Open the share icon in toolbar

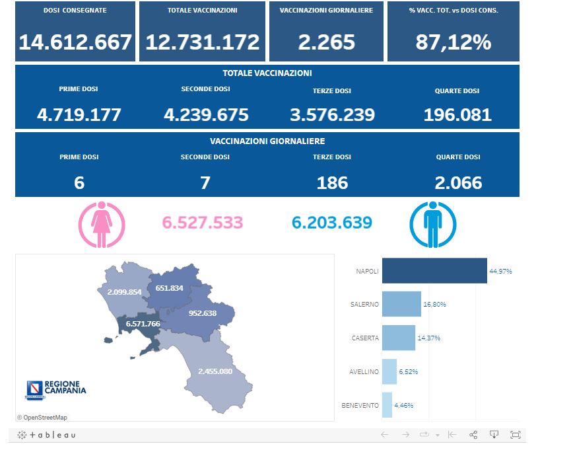473,435
